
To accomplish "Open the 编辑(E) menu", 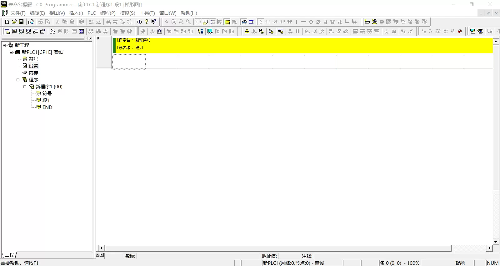I will tap(37, 13).
